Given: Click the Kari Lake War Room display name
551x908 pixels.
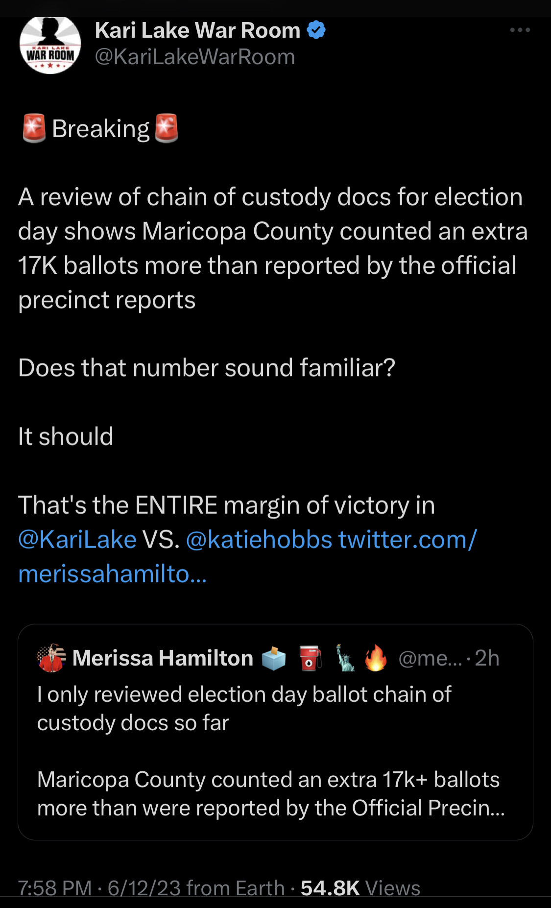Looking at the screenshot, I should click(x=197, y=30).
